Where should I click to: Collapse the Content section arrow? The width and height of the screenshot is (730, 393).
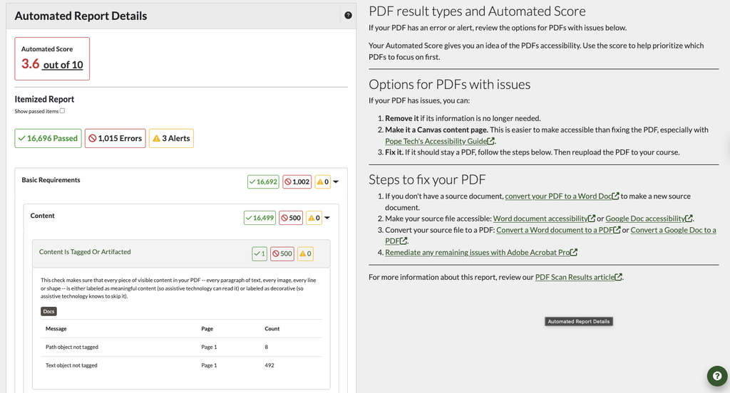pos(327,218)
